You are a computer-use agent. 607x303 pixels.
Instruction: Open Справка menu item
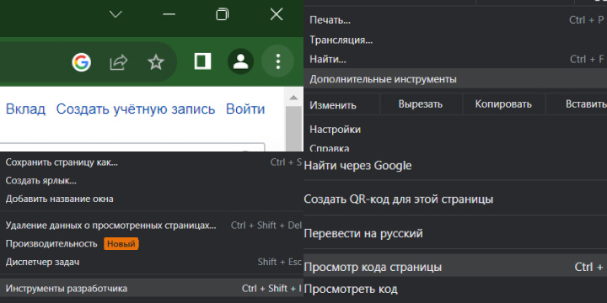point(455,146)
